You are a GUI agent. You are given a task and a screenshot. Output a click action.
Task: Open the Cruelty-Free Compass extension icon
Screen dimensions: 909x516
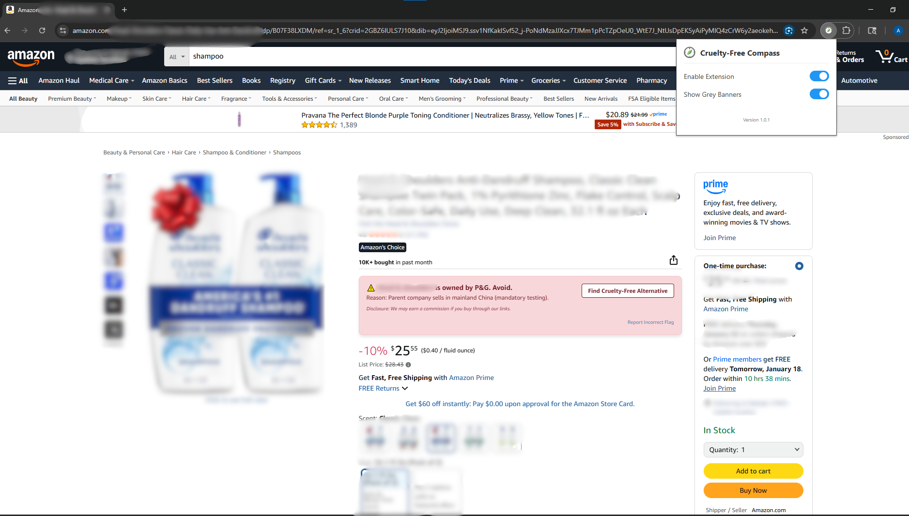[830, 30]
